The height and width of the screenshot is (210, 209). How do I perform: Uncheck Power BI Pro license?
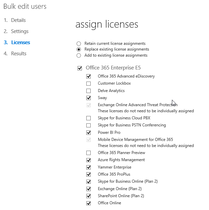[x=88, y=132]
